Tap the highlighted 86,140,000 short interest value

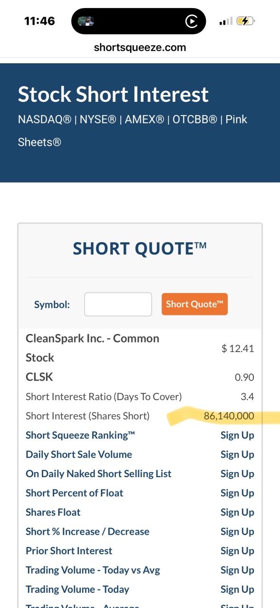[x=229, y=416]
